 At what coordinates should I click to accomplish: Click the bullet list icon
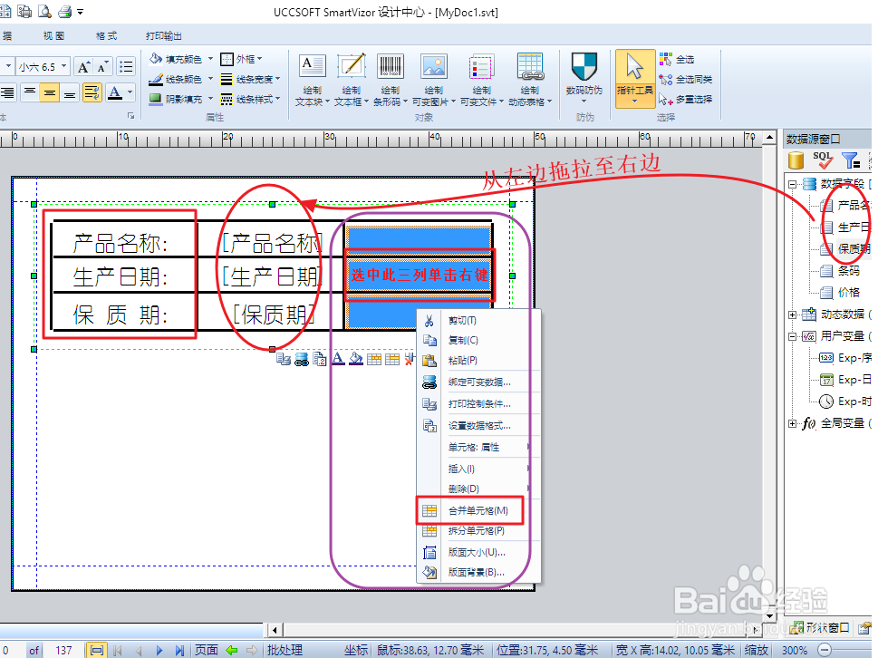[x=126, y=67]
